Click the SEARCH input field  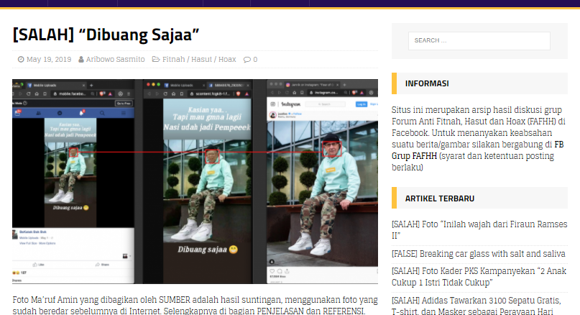(479, 41)
